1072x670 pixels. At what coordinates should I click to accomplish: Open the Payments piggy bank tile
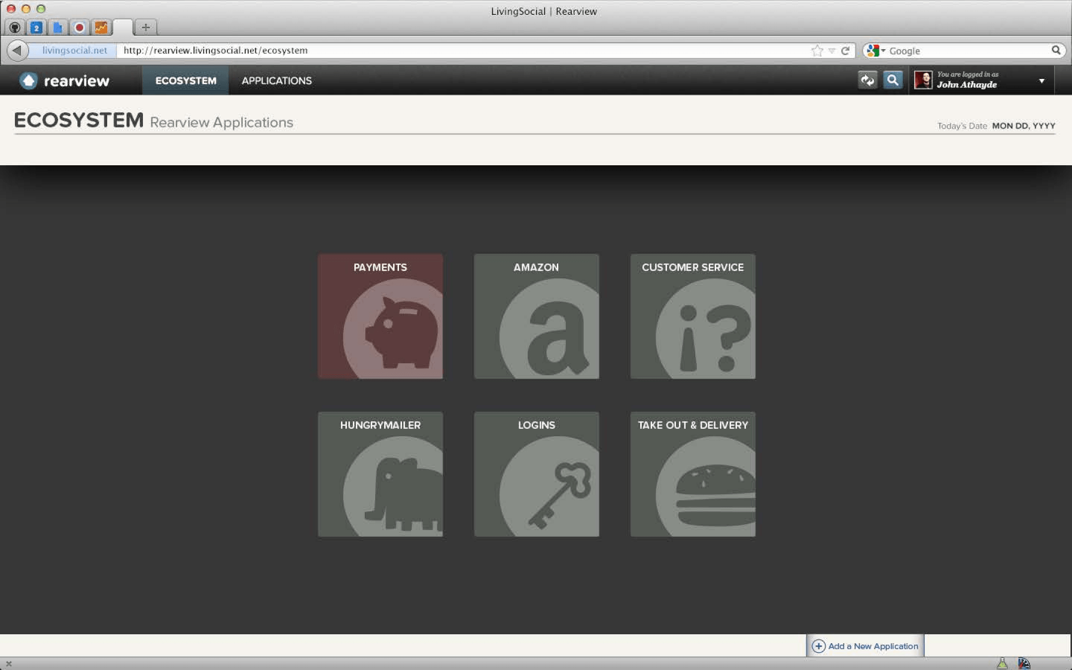click(380, 316)
